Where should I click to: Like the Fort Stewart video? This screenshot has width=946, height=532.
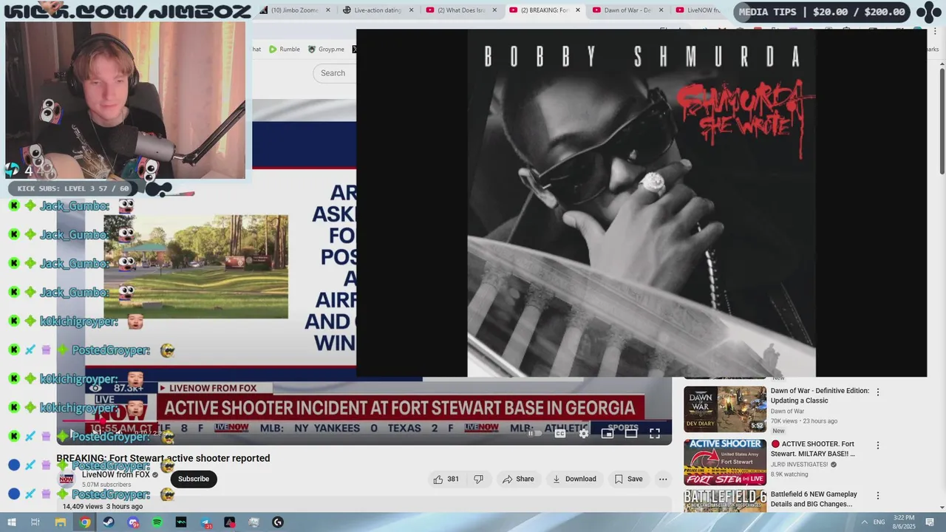pos(446,479)
